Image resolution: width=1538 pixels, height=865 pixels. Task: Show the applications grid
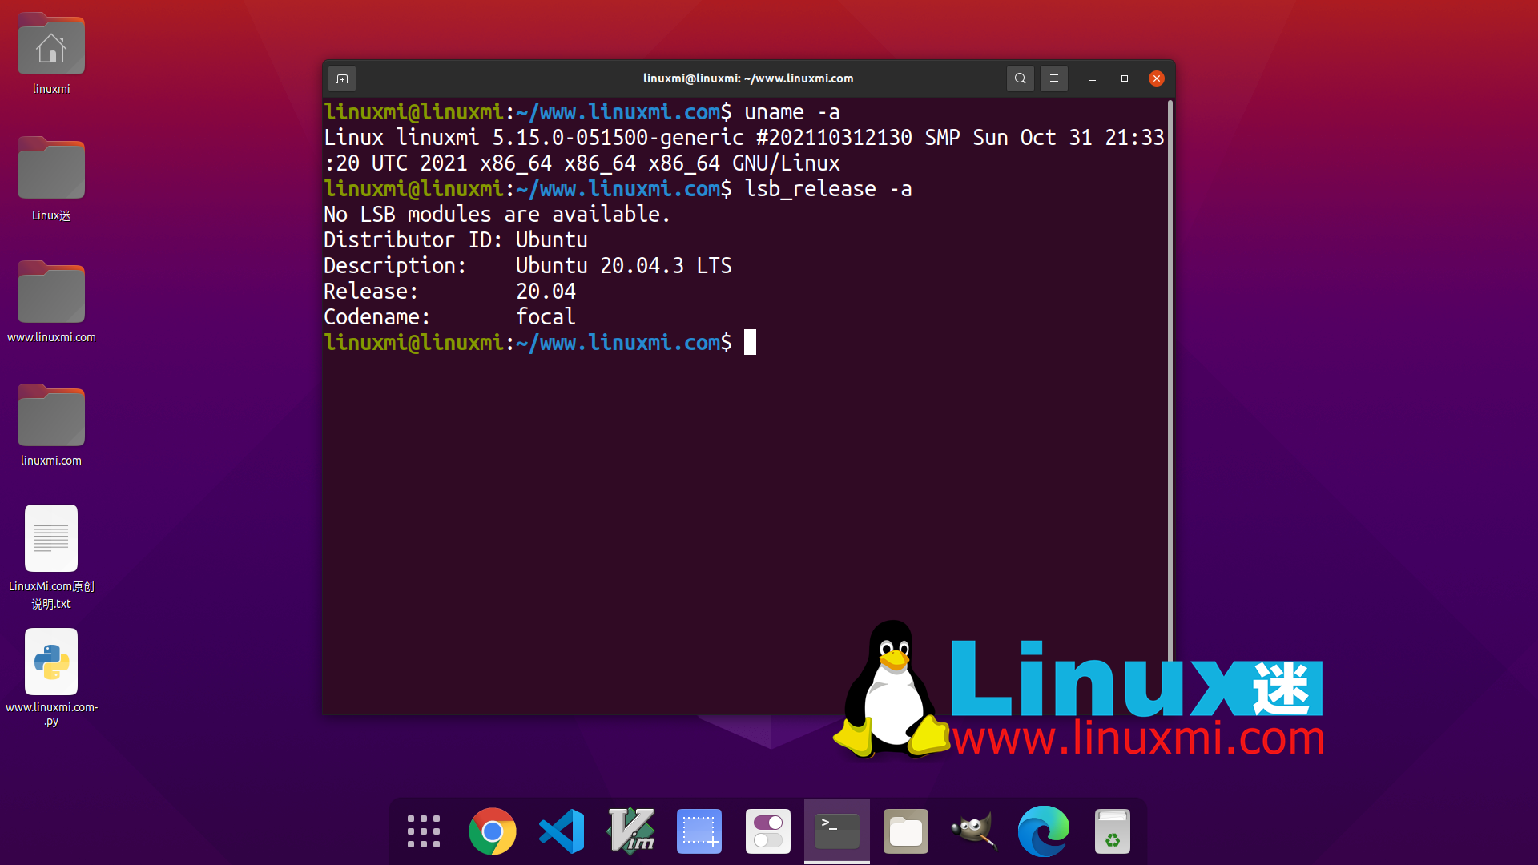point(424,831)
